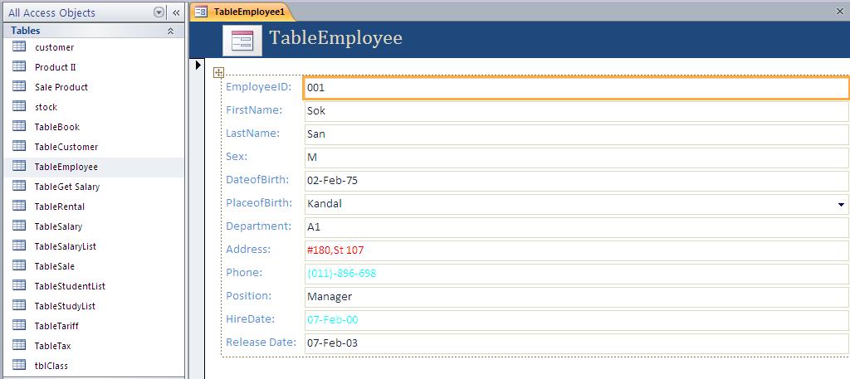Click the TableBook table icon
This screenshot has width=850, height=379.
coord(19,127)
